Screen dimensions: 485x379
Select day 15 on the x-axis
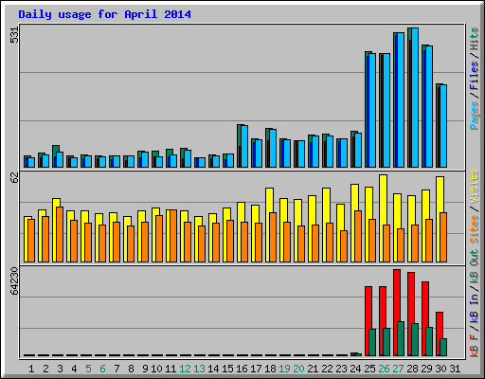[x=227, y=369]
